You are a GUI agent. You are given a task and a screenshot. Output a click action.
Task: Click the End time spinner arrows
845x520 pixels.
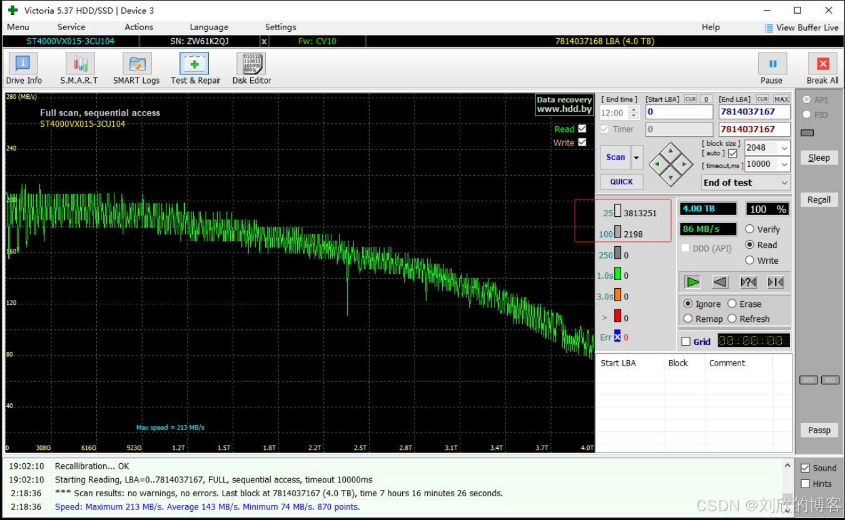point(634,112)
